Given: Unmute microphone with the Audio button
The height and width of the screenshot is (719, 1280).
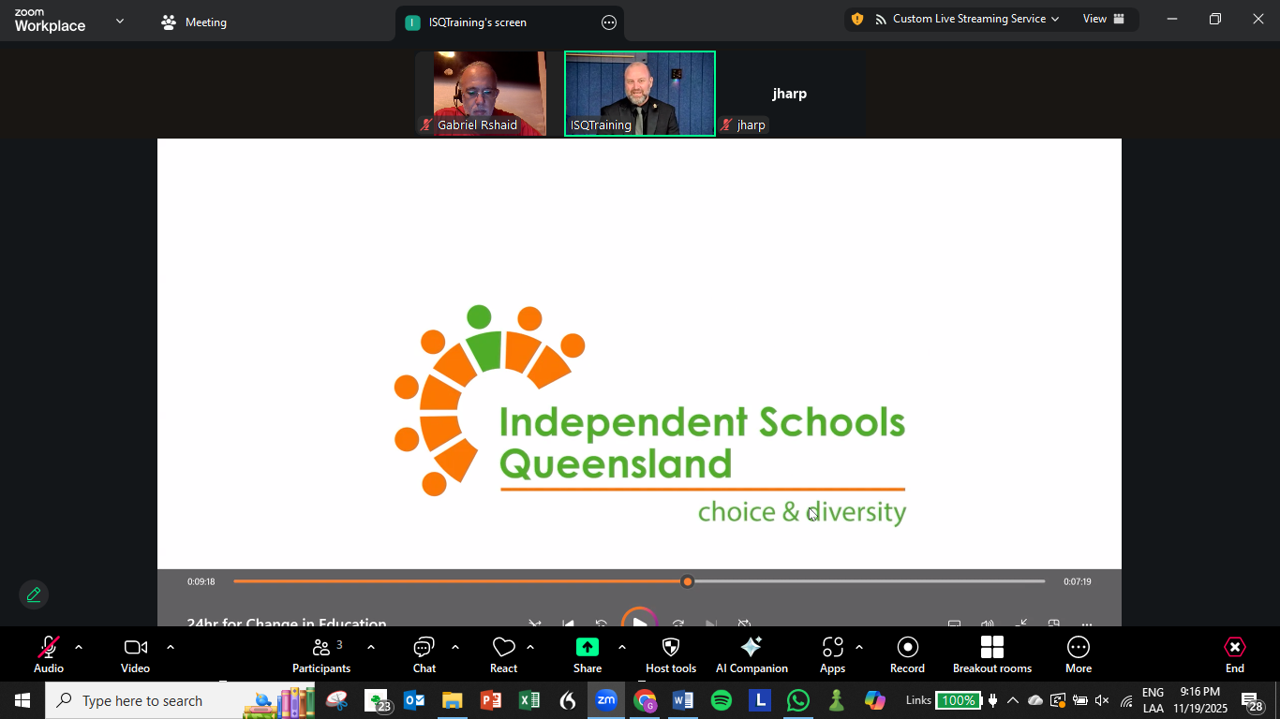Looking at the screenshot, I should coord(49,653).
